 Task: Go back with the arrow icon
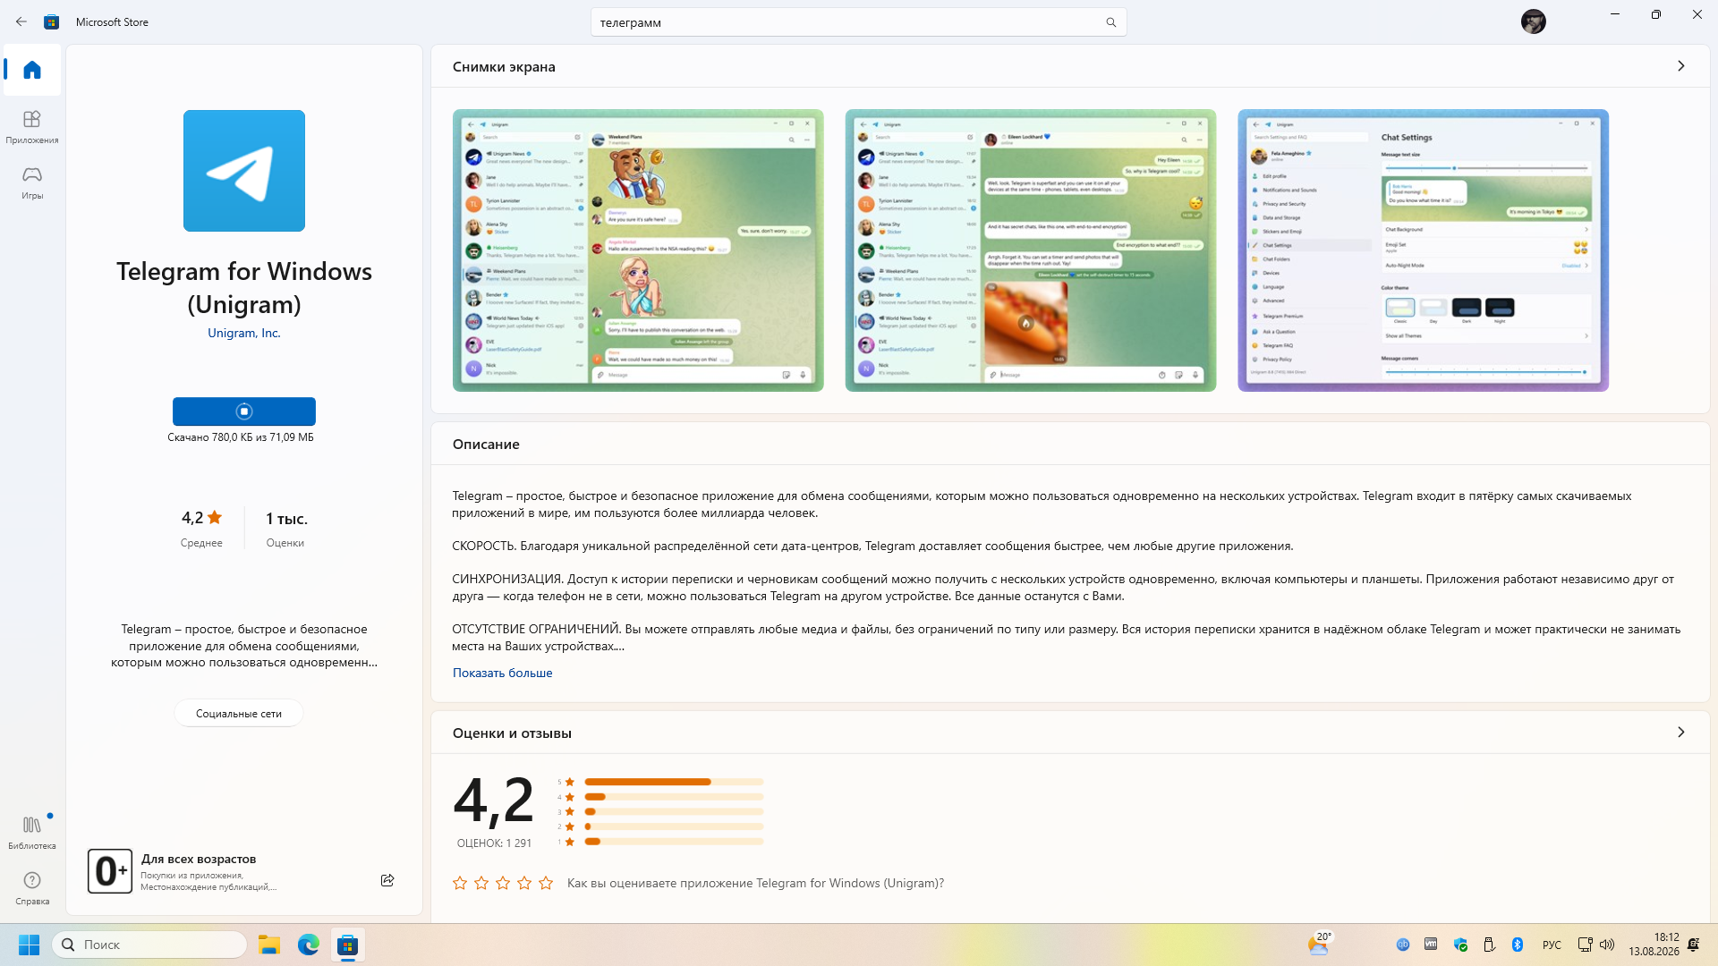coord(21,21)
